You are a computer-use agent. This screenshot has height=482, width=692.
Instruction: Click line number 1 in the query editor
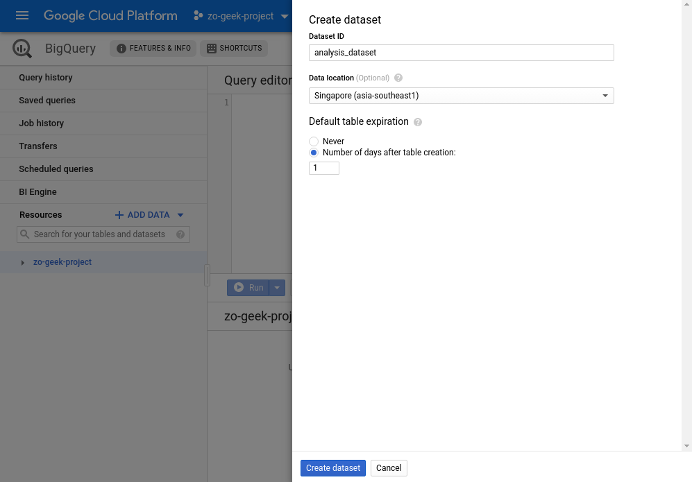point(226,103)
